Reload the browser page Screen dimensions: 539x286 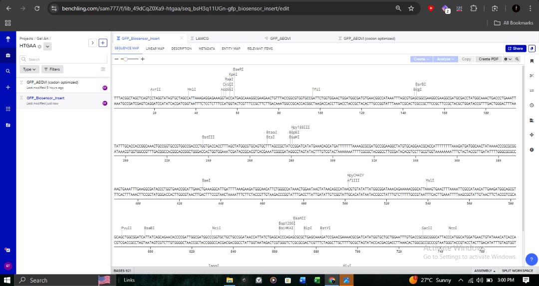pyautogui.click(x=37, y=8)
